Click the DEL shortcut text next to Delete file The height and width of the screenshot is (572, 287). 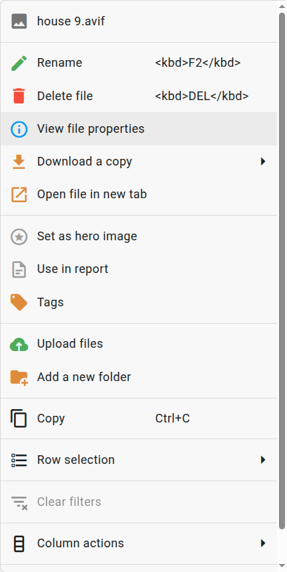click(202, 96)
